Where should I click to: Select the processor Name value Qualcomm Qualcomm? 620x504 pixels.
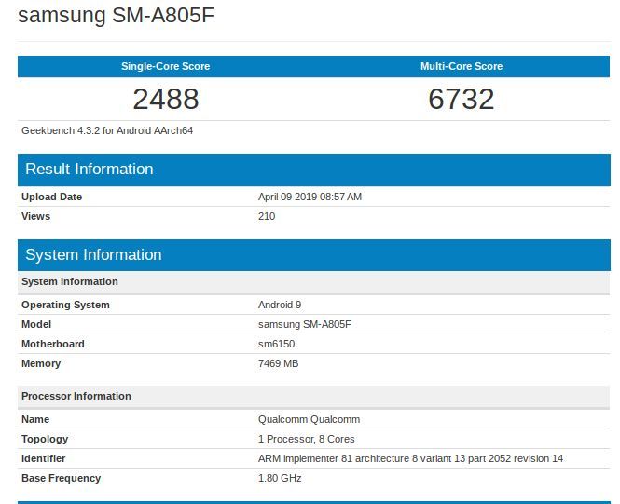[309, 419]
